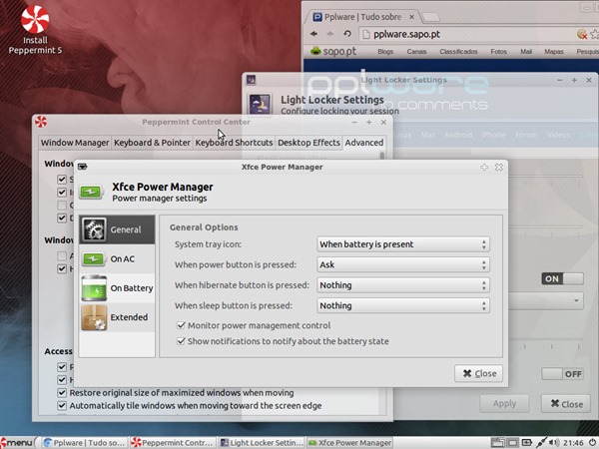Close the Pplware browser tab
This screenshot has height=449, width=599.
pyautogui.click(x=411, y=17)
